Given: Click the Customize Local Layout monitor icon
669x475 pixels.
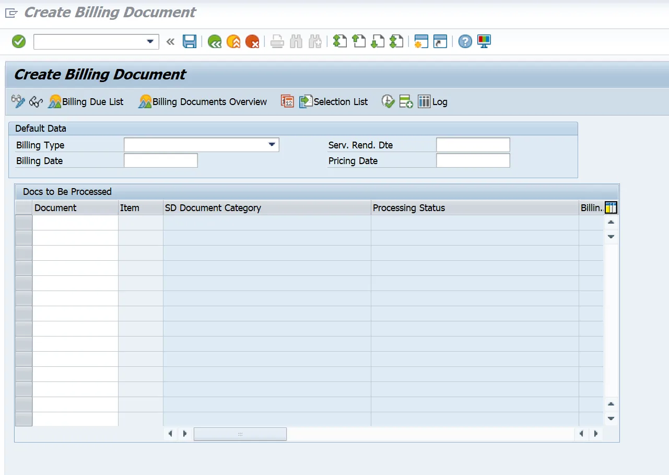Looking at the screenshot, I should [484, 42].
